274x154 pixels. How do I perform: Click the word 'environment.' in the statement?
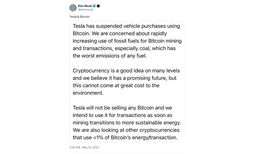click(x=88, y=93)
